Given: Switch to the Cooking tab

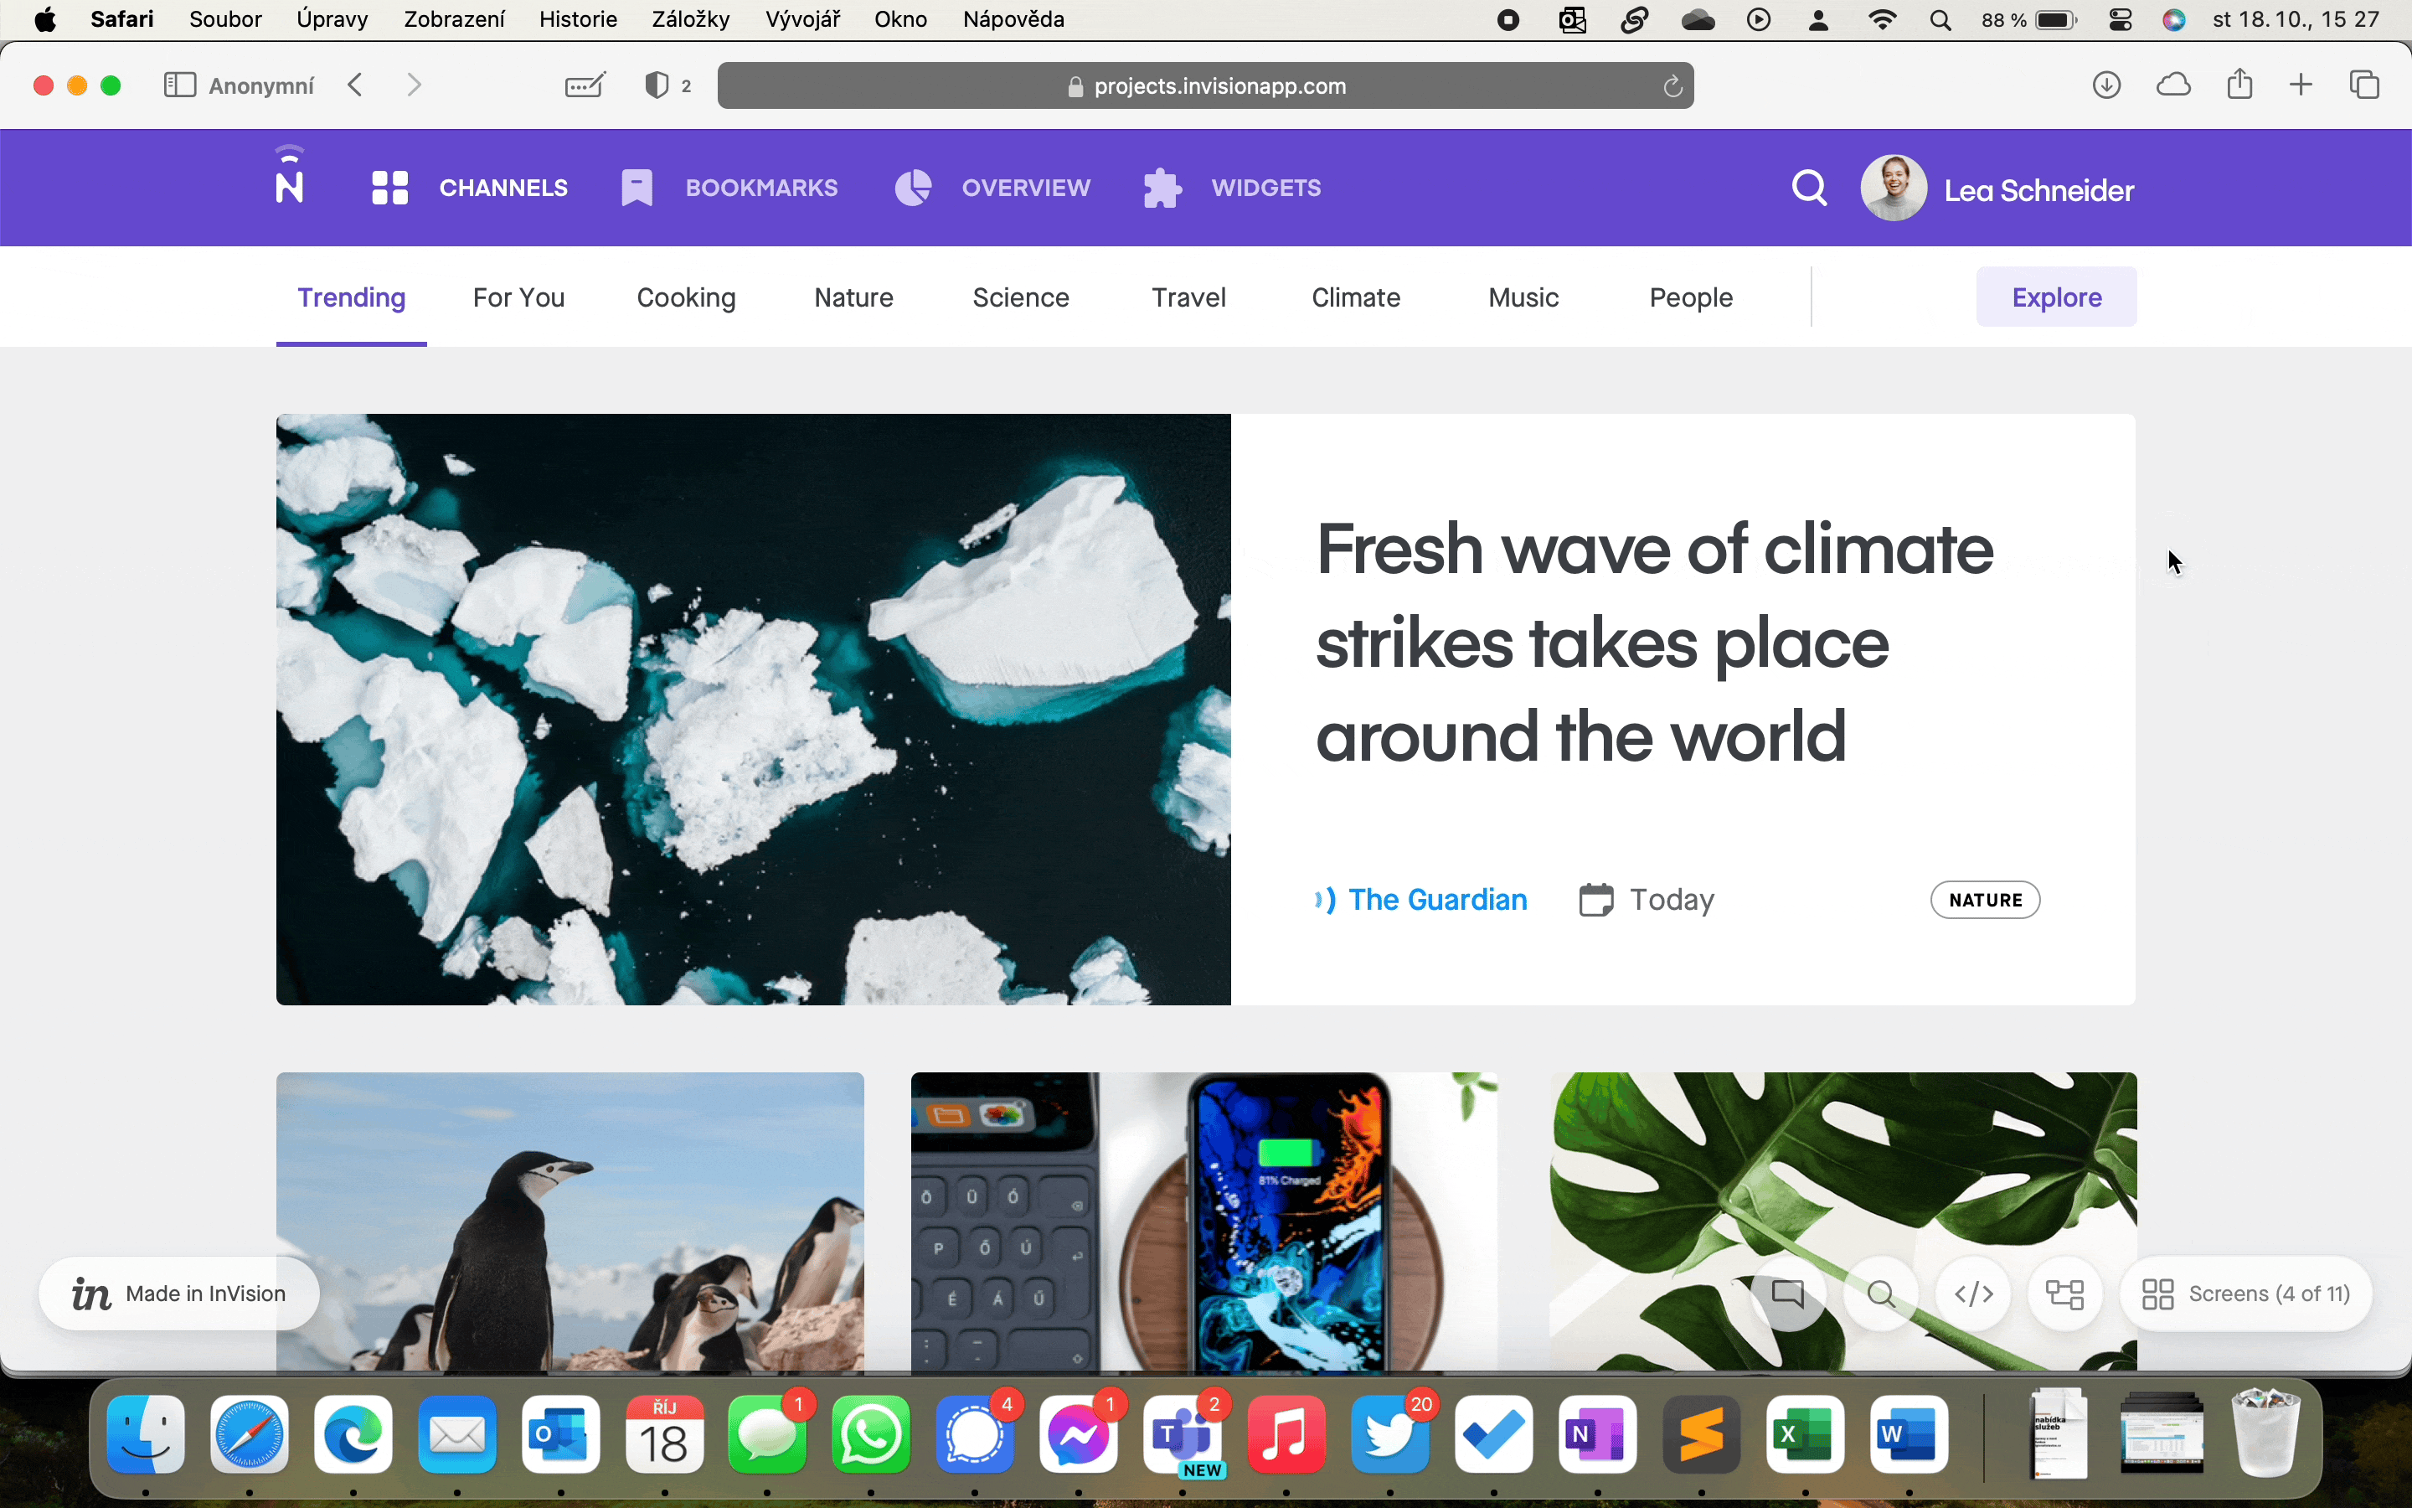Looking at the screenshot, I should 686,297.
